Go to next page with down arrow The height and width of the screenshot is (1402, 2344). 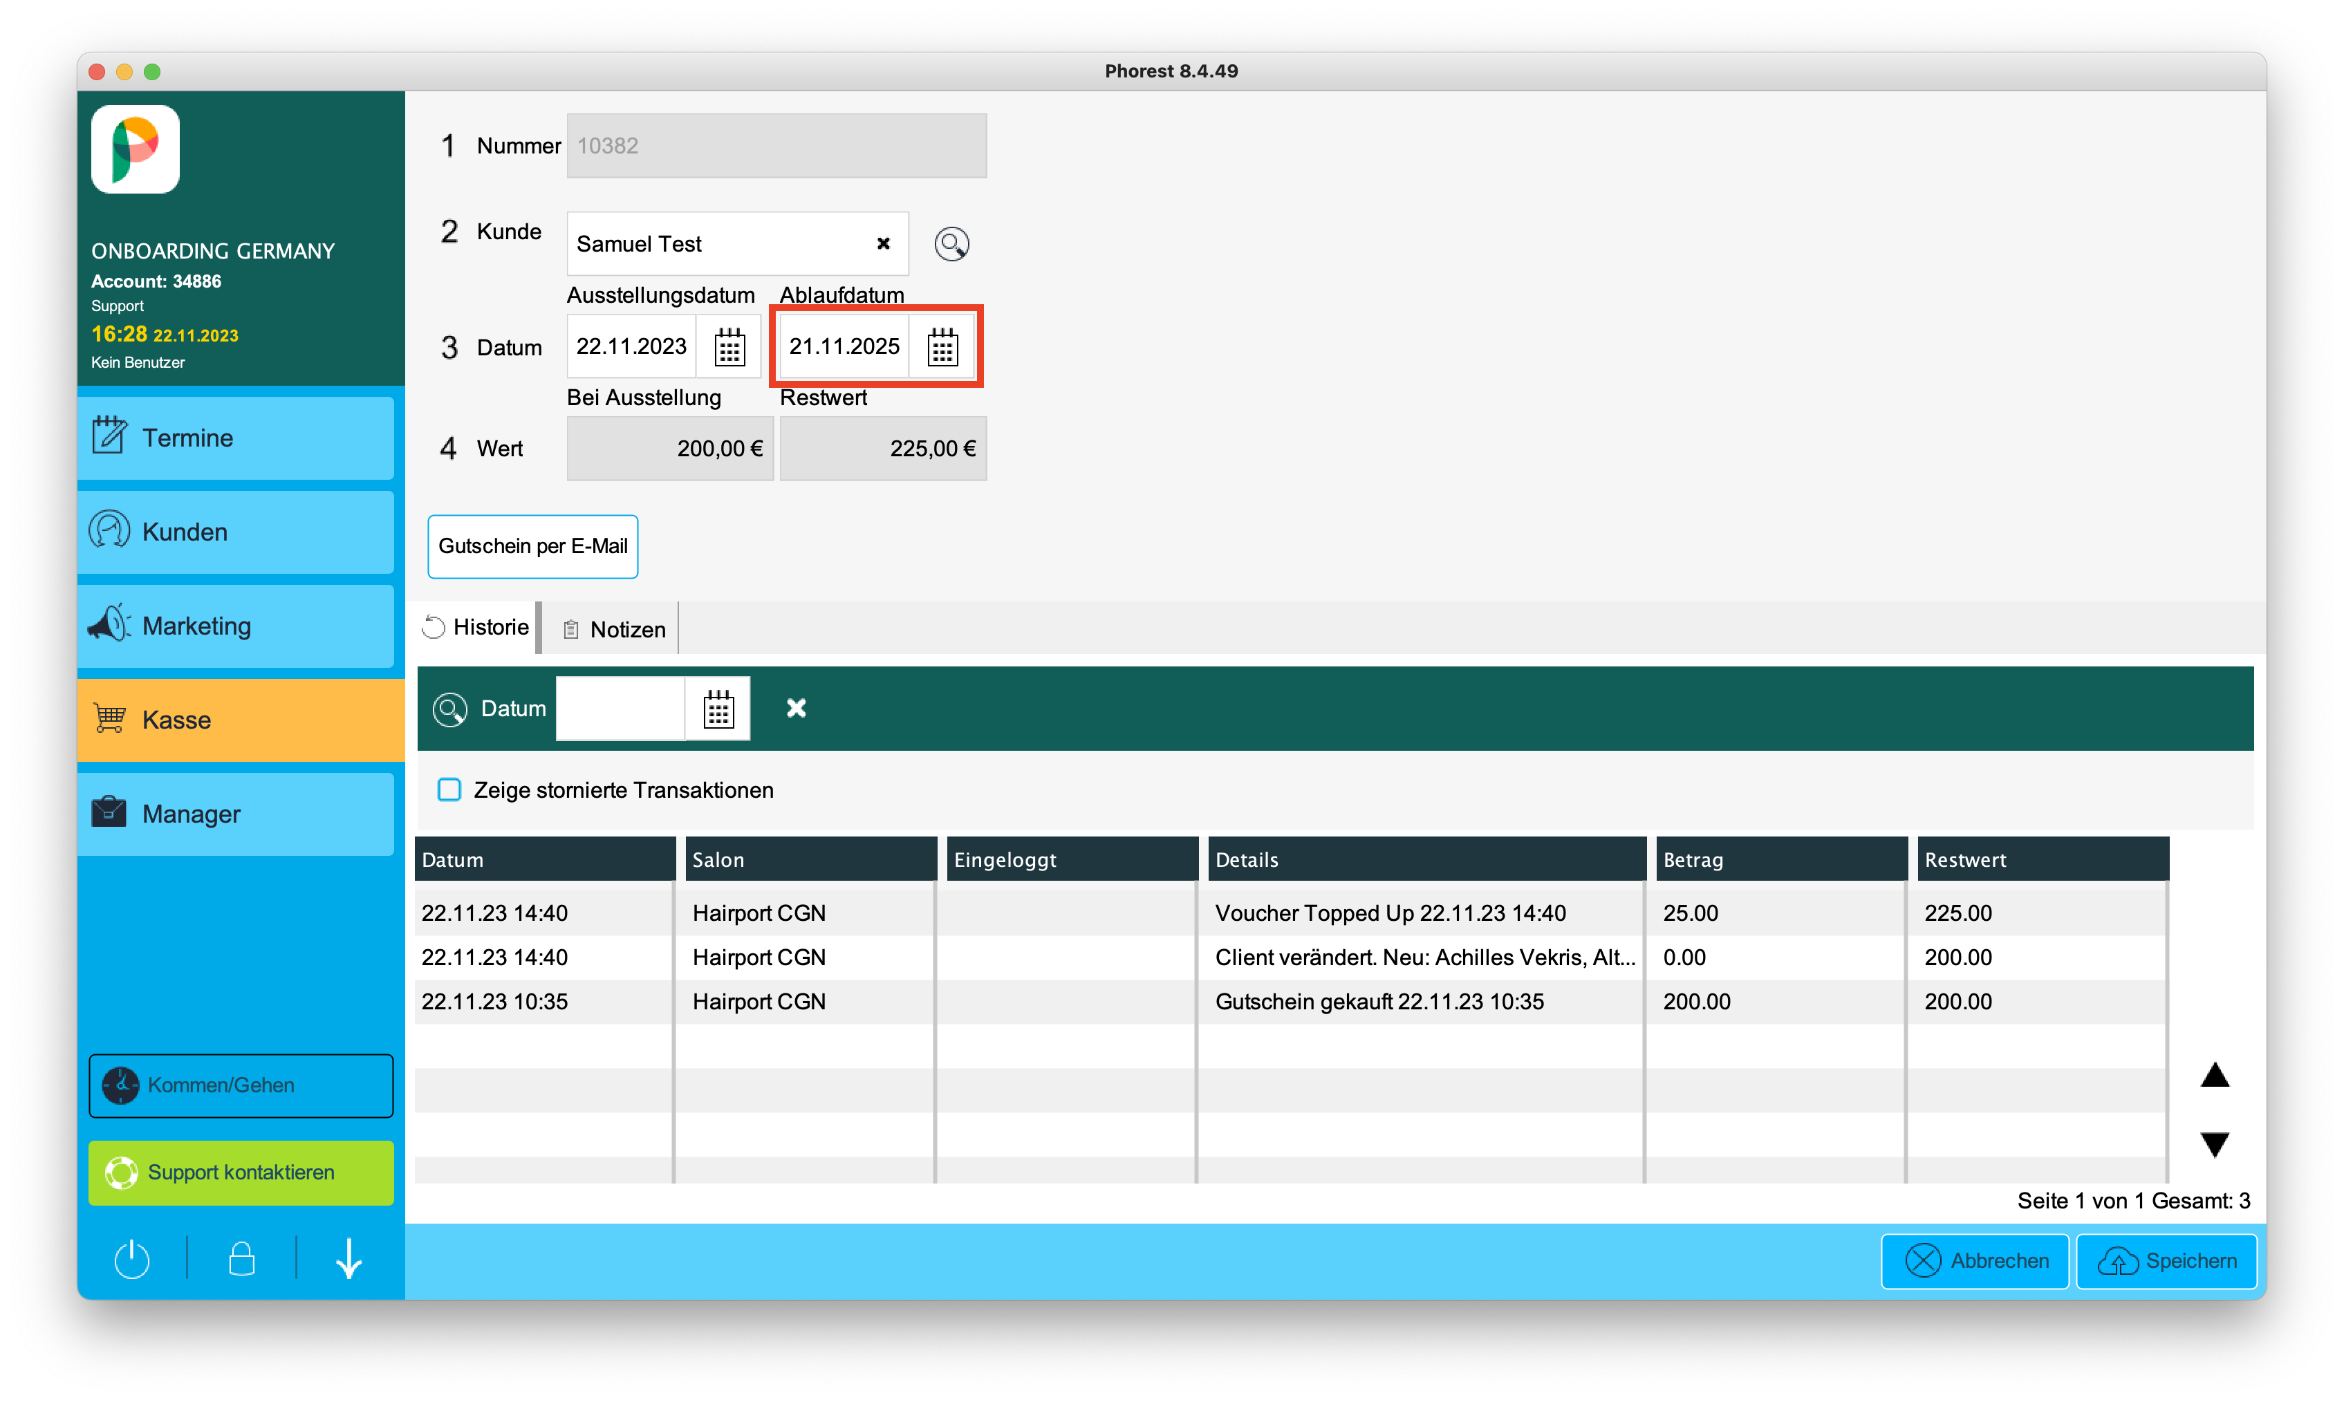coord(2213,1144)
